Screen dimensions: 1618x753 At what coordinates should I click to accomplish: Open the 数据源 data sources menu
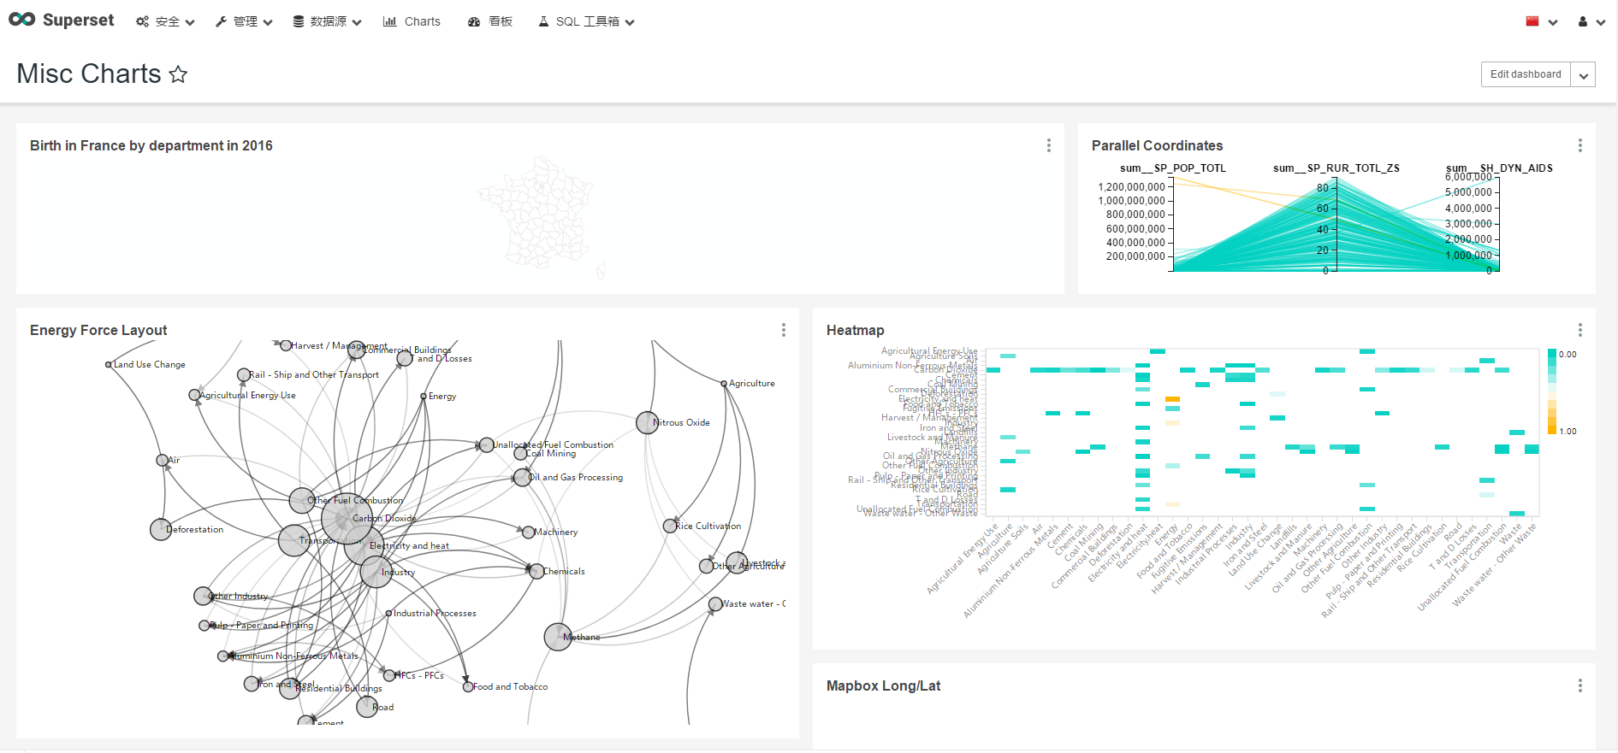point(327,22)
